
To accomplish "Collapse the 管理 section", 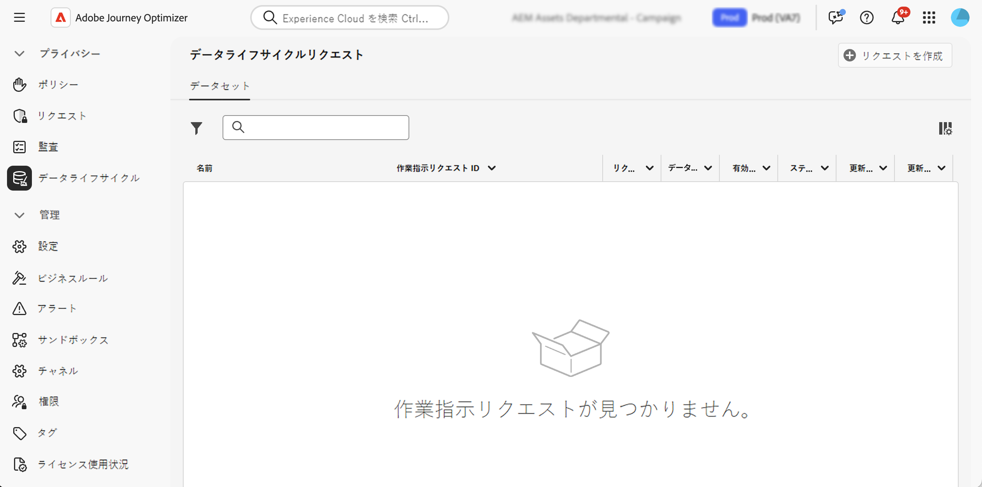I will 19,215.
